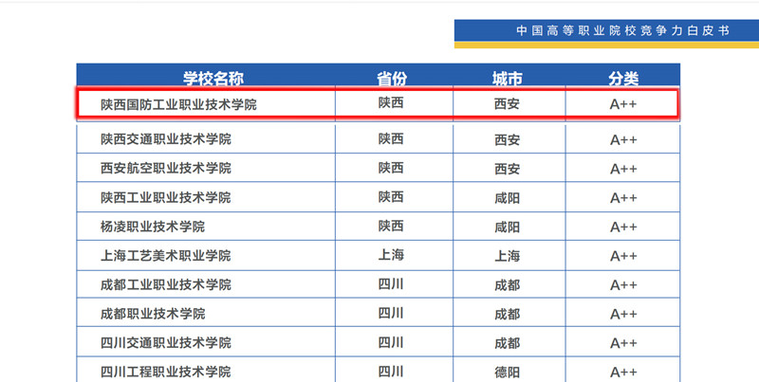Click the A++ rating in the highlighted row
Screen dimensions: 759x382
tap(623, 104)
